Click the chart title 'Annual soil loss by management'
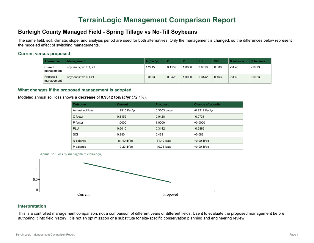Image resolution: width=314 pixels, height=243 pixels. click(x=71, y=154)
